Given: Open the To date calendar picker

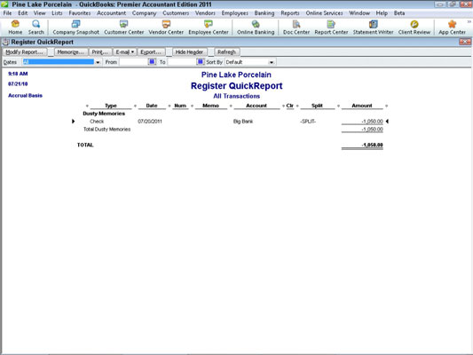Looking at the screenshot, I should (x=200, y=62).
